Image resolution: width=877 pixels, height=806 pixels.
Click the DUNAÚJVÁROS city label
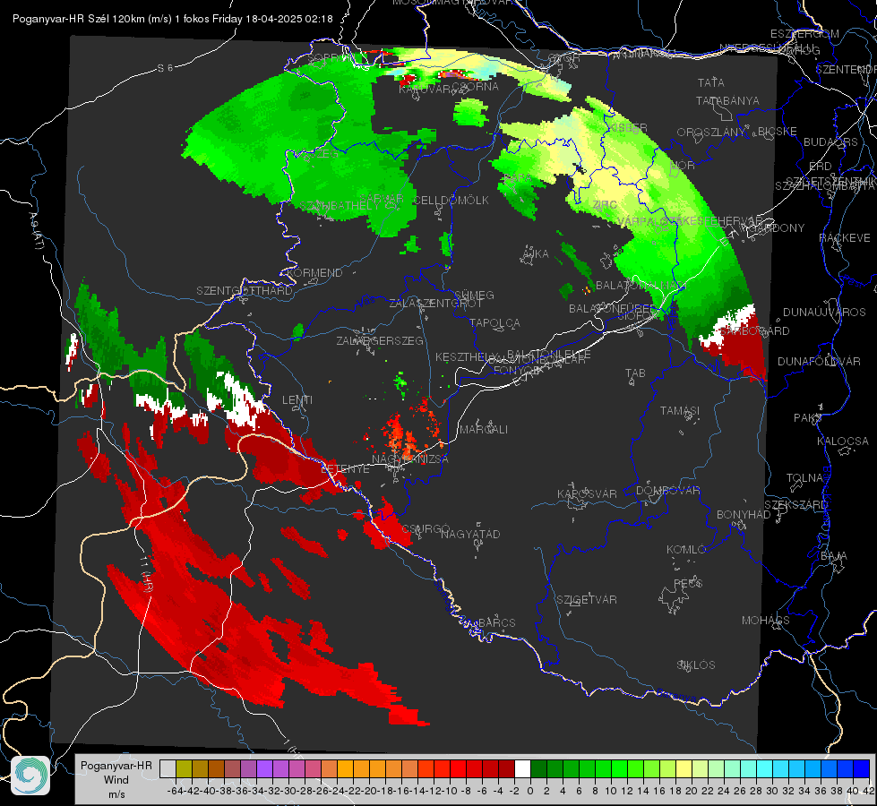824,313
